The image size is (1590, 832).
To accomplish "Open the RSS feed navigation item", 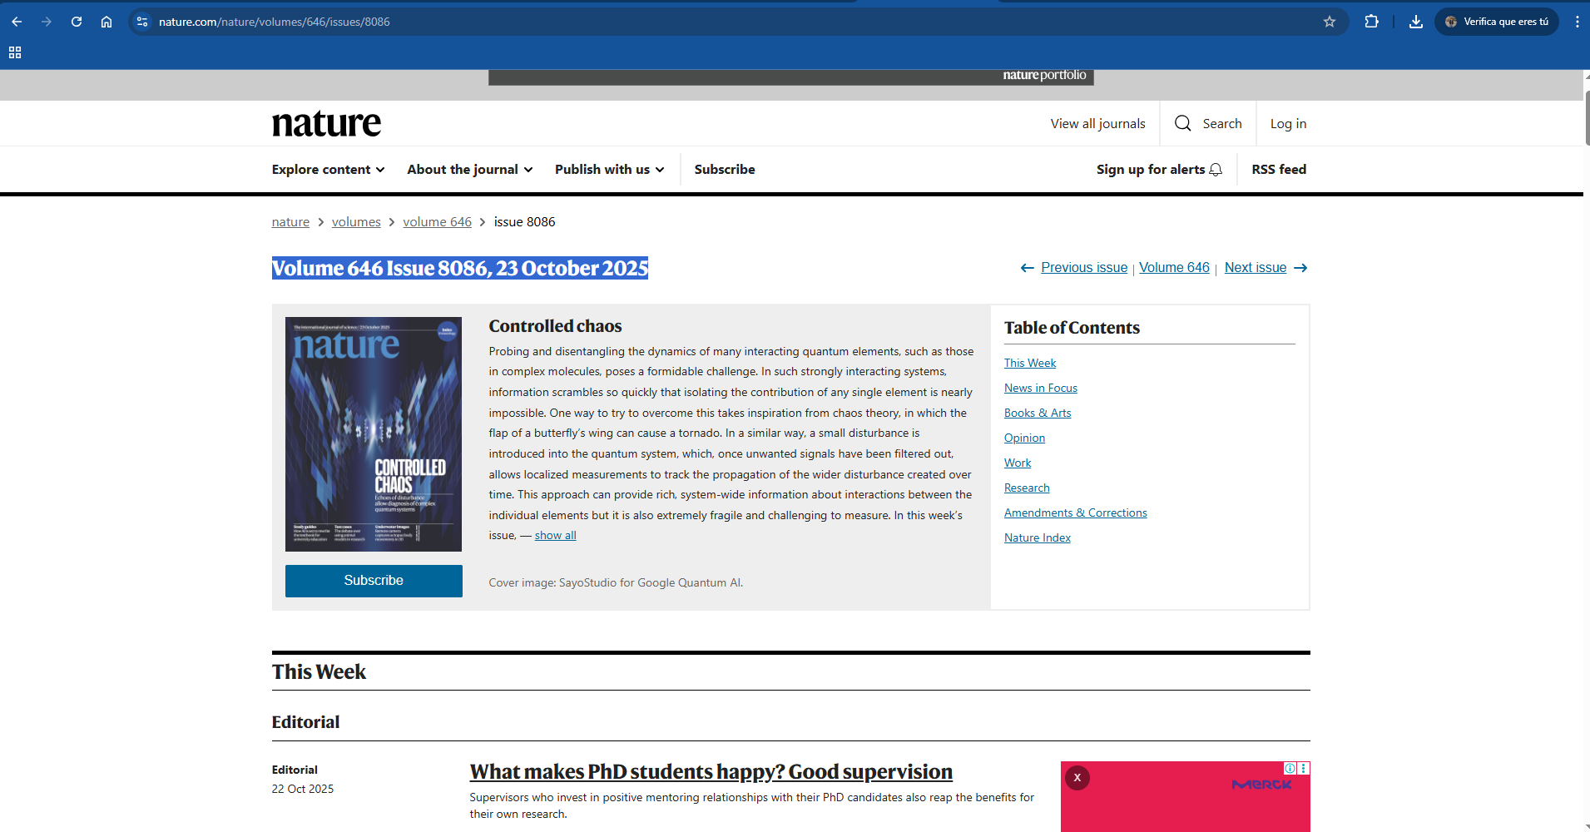I will point(1278,170).
